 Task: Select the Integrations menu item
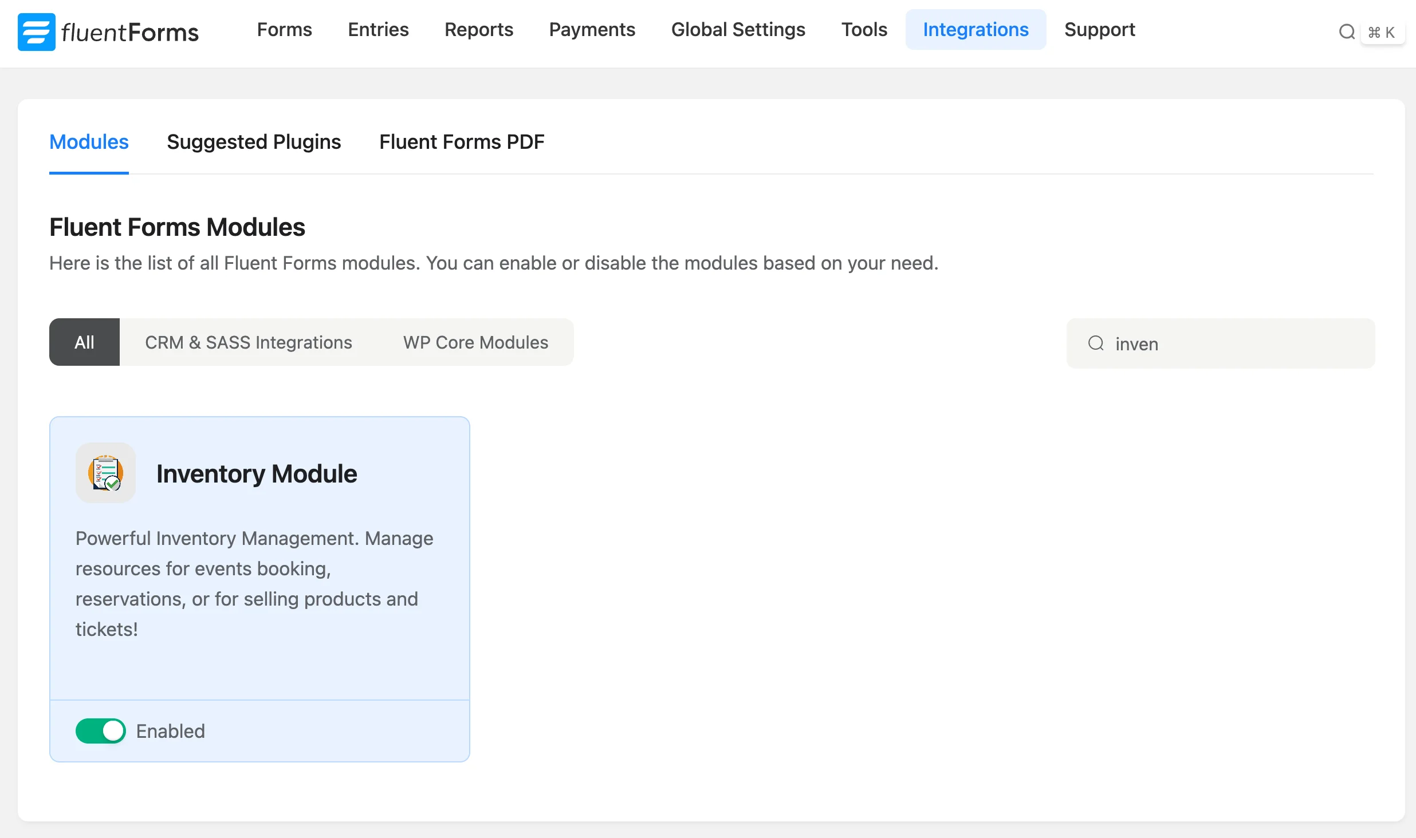976,30
